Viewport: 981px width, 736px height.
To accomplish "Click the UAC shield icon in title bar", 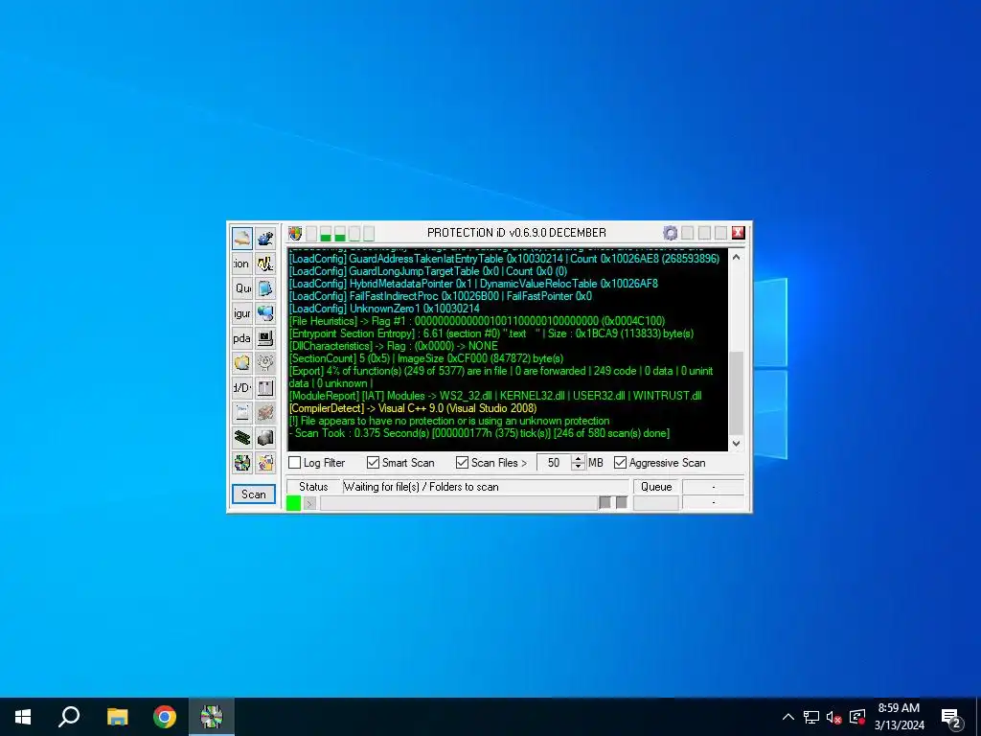I will point(295,234).
